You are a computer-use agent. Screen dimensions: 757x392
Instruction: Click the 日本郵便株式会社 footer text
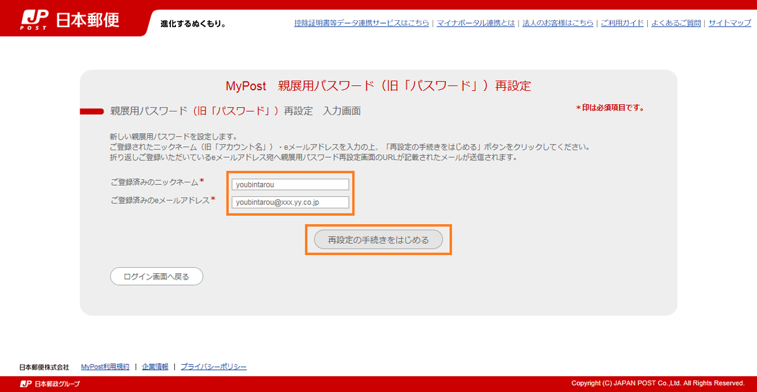[x=44, y=367]
